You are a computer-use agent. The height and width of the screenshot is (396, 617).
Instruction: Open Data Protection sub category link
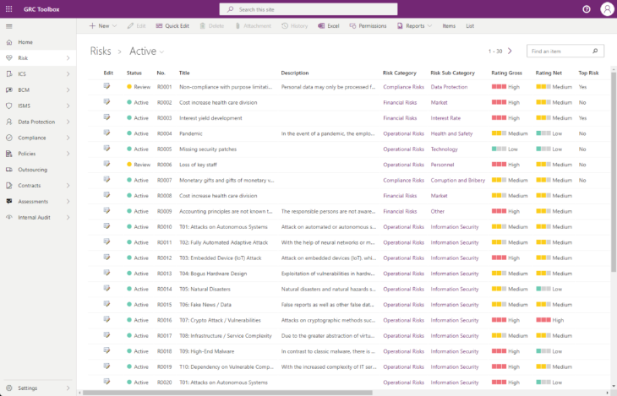449,87
